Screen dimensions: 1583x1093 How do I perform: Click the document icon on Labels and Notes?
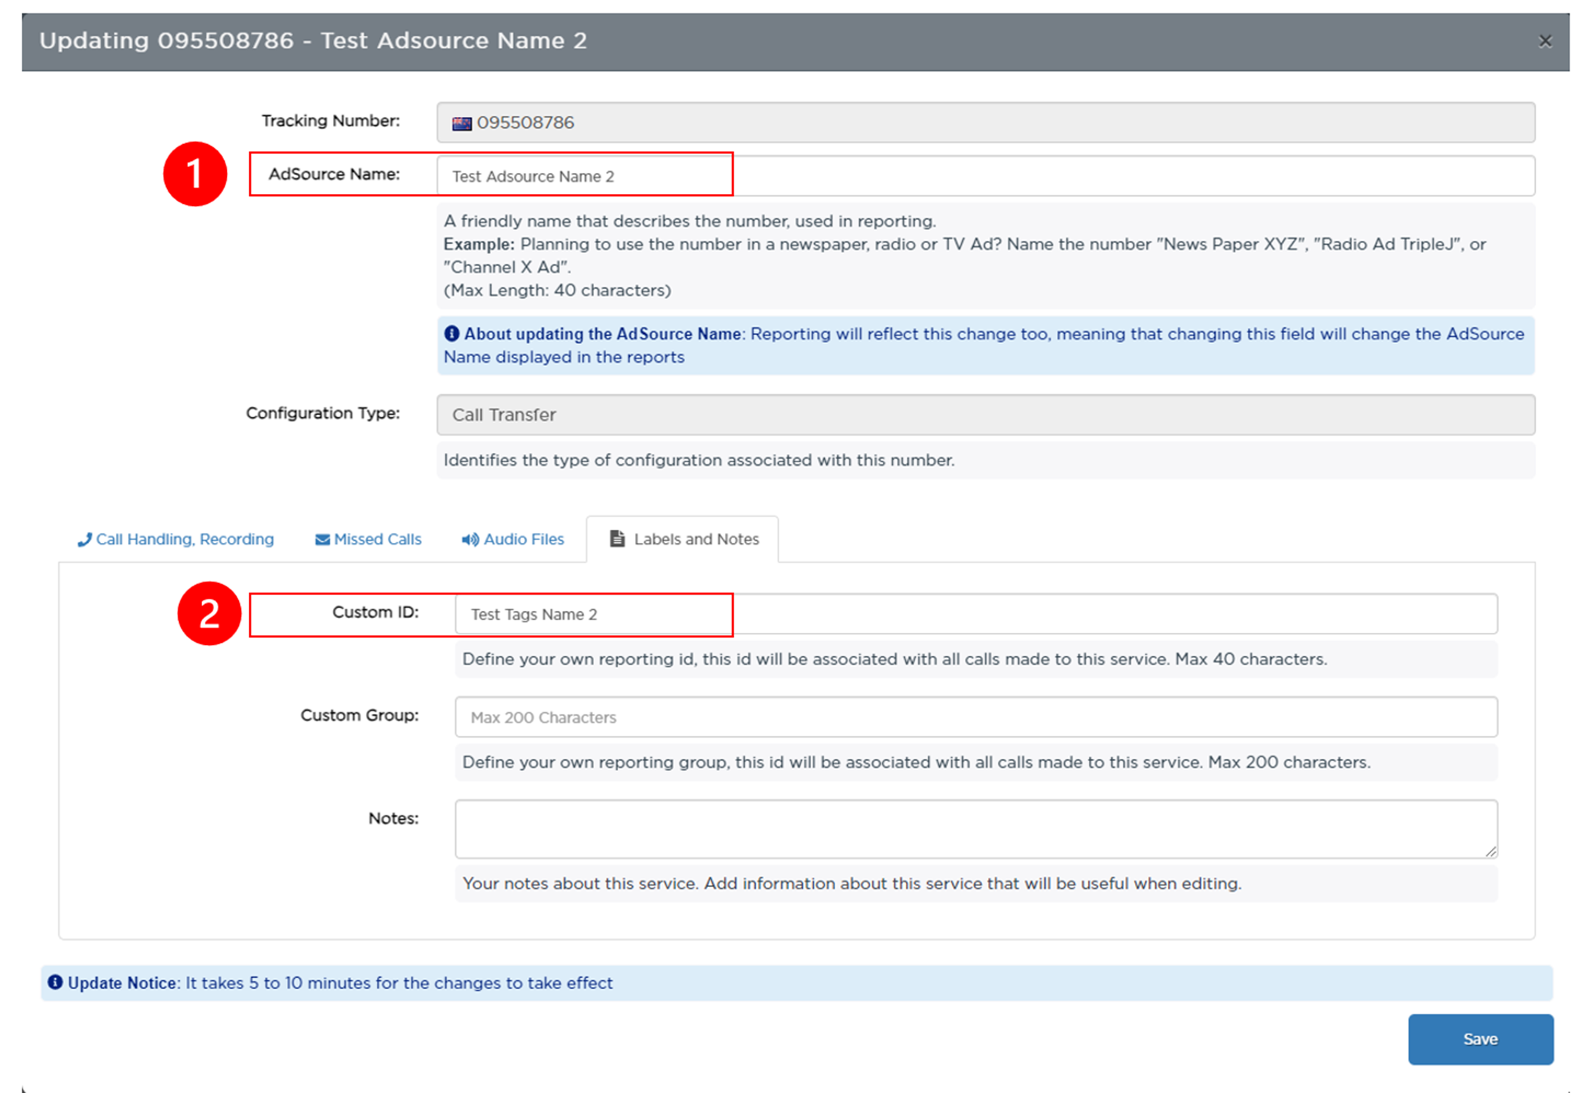pyautogui.click(x=617, y=539)
